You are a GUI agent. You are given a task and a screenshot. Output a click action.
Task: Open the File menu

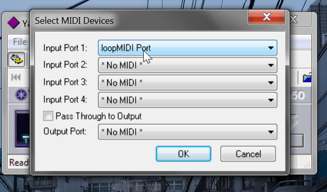20,42
